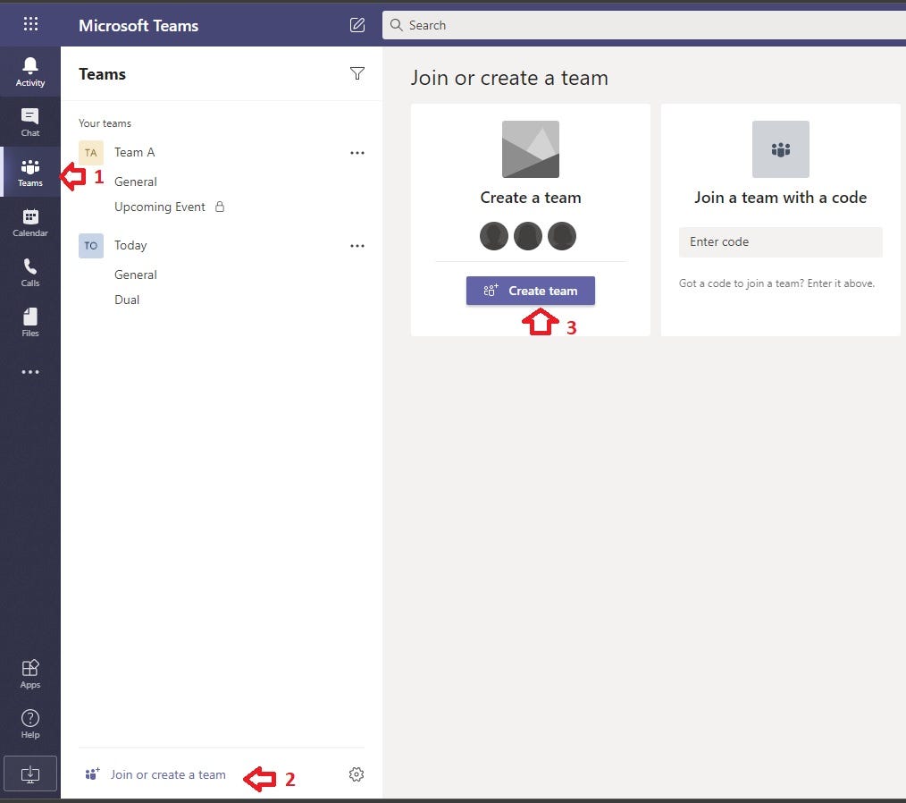Filter the teams list
Viewport: 906px width, 803px height.
point(357,73)
